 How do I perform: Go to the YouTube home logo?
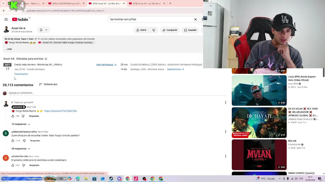coord(20,19)
